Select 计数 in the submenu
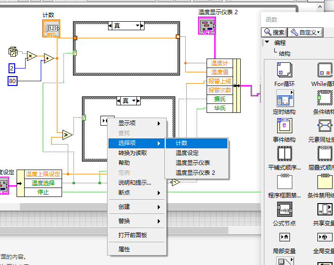This screenshot has height=265, width=334. point(197,143)
